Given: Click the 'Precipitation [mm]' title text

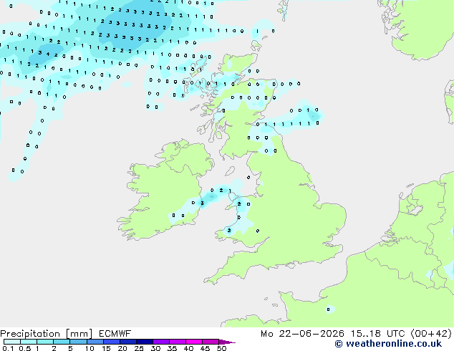Looking at the screenshot, I should [46, 334].
